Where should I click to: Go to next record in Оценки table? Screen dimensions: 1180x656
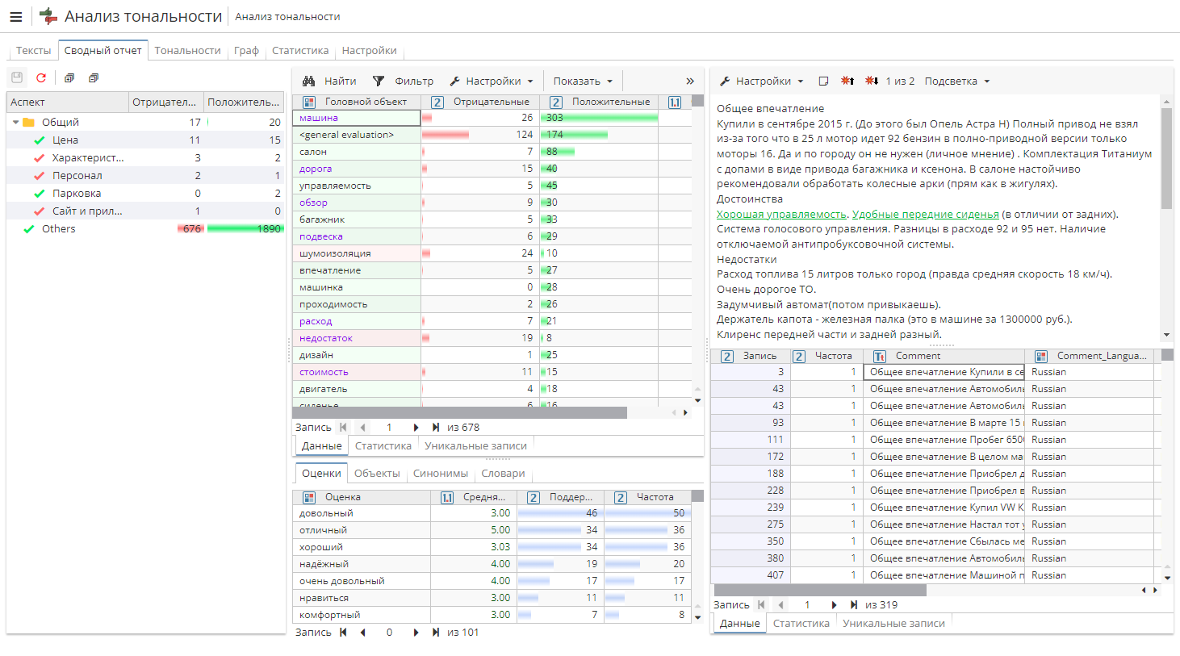[x=416, y=633]
